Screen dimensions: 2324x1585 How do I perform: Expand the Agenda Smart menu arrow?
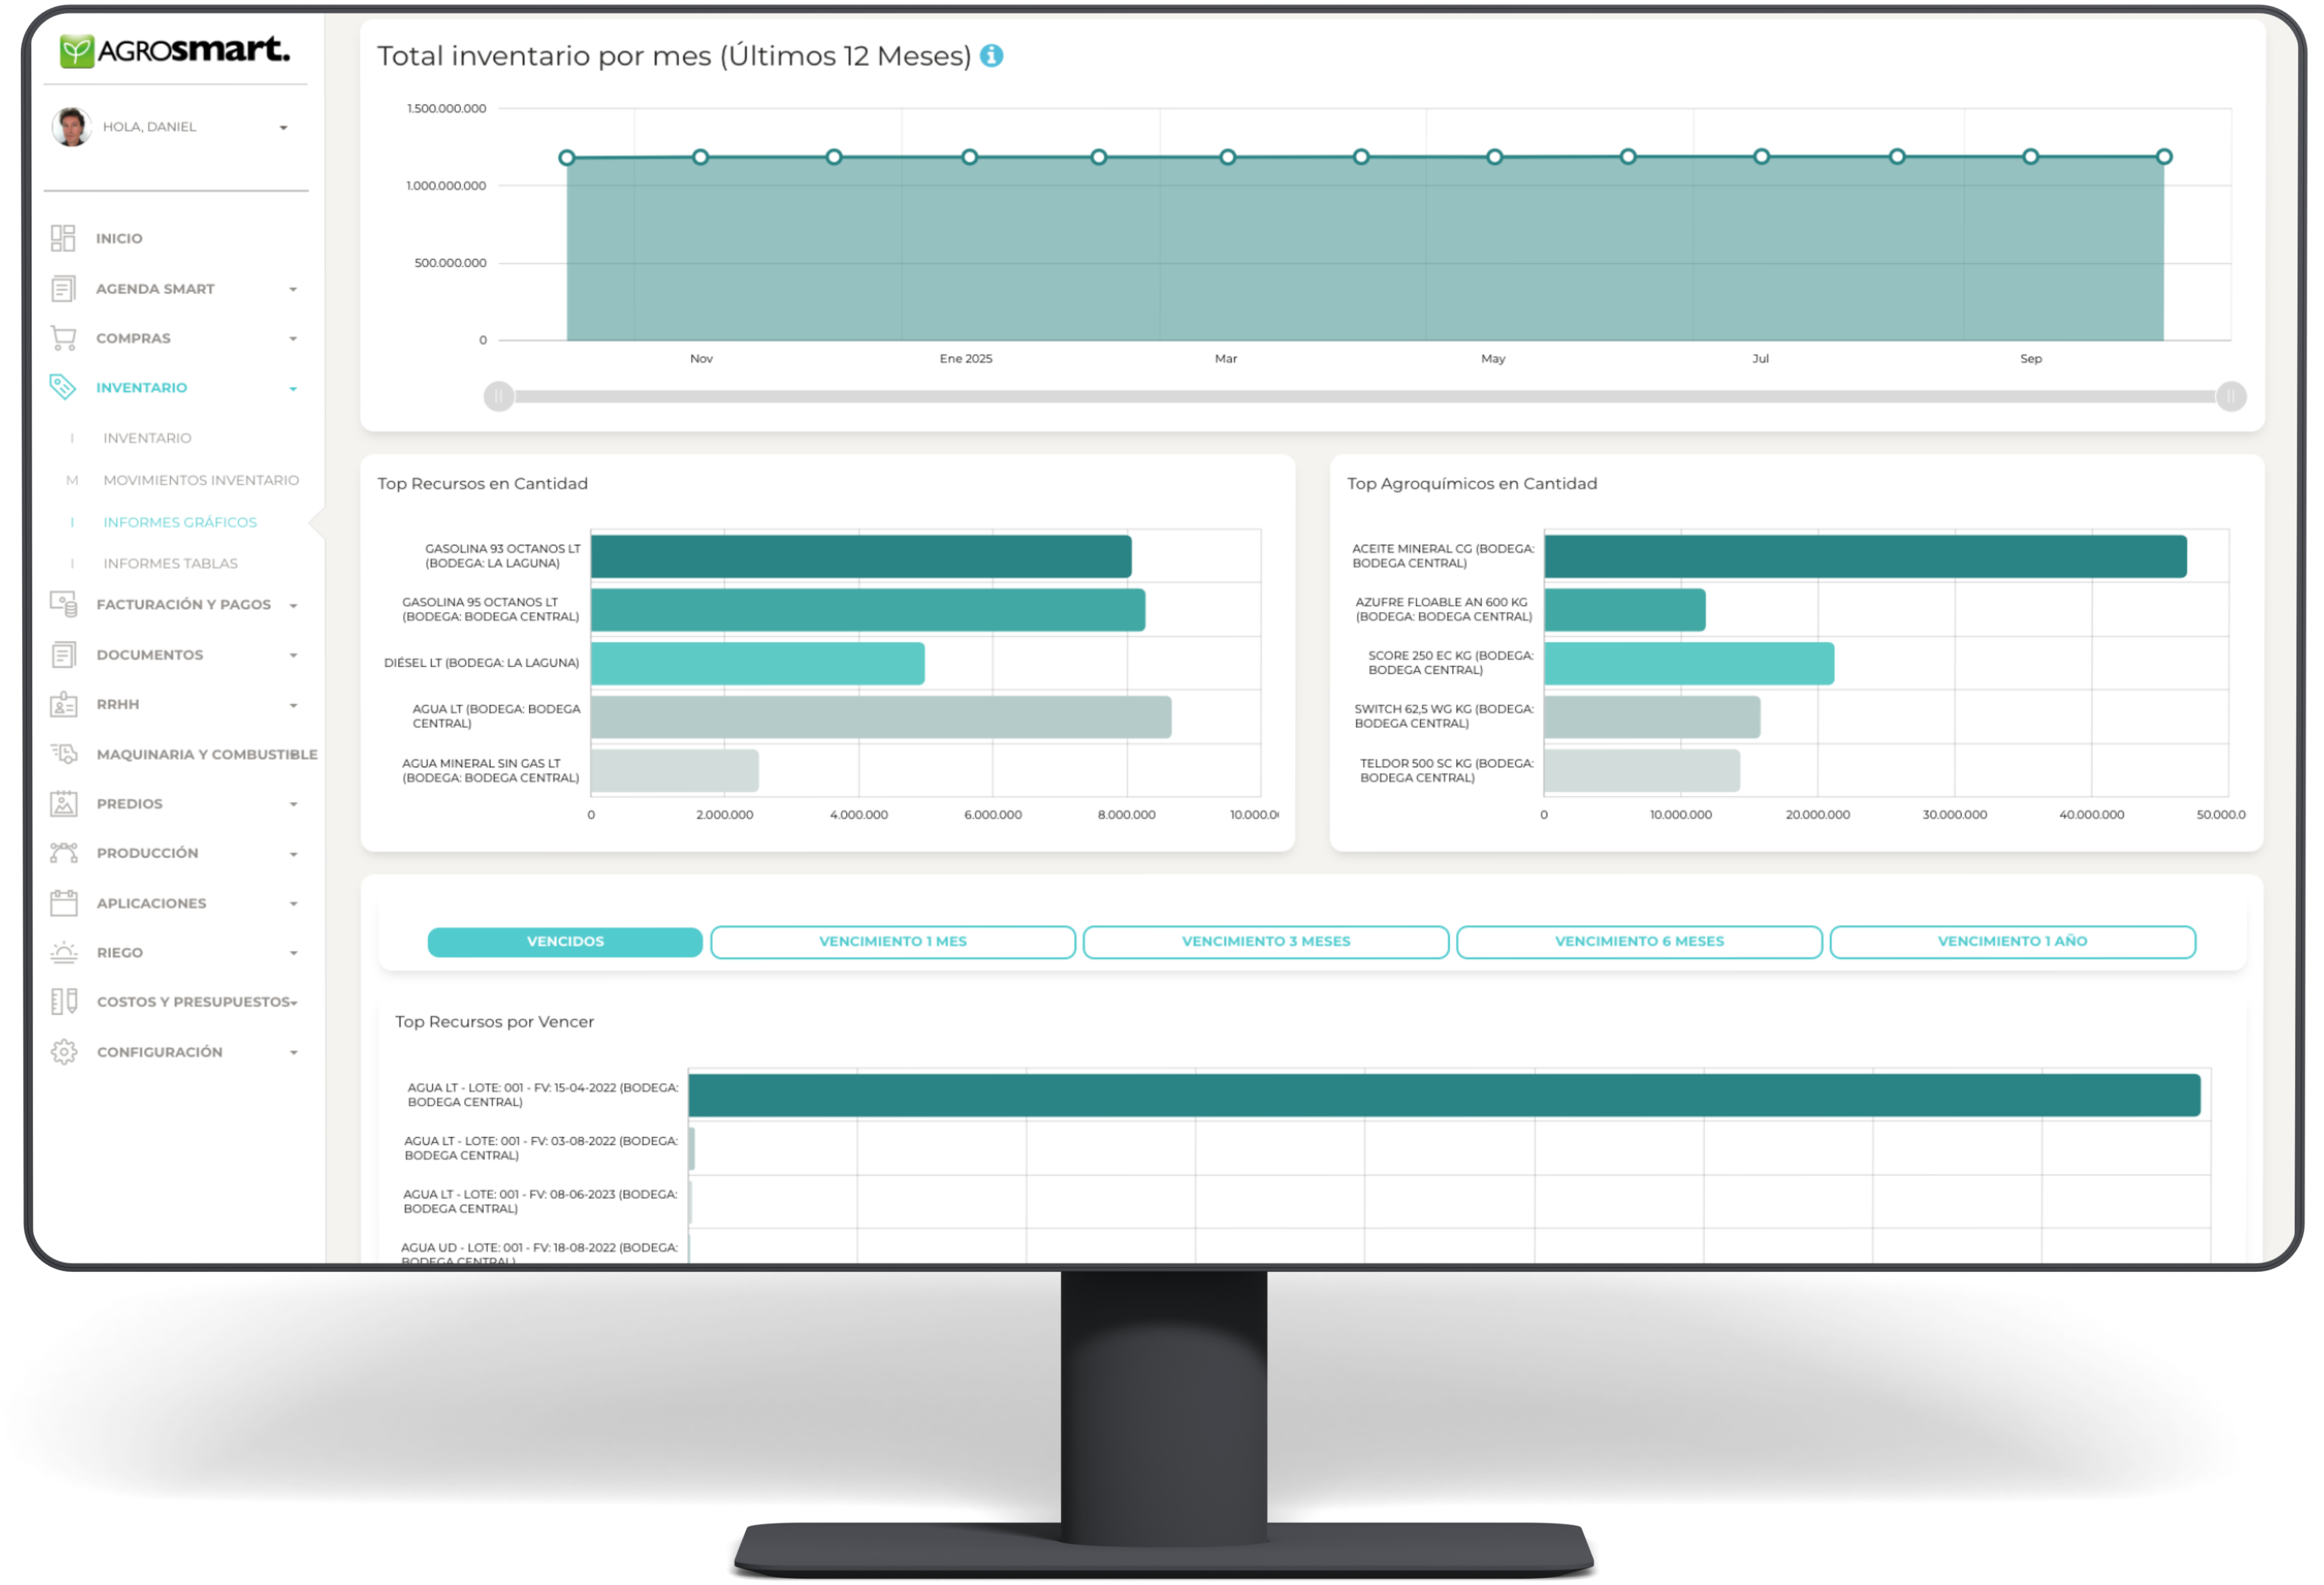(293, 290)
